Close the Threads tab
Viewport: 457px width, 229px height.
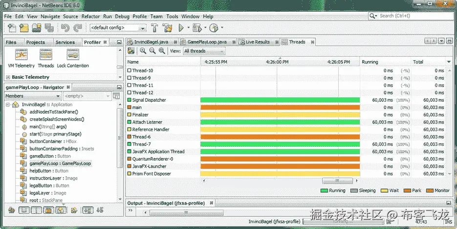[312, 42]
